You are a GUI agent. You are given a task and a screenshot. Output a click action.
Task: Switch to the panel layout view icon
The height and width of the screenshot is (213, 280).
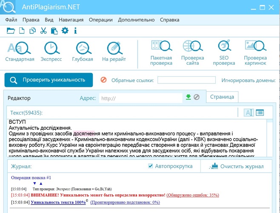pyautogui.click(x=260, y=112)
